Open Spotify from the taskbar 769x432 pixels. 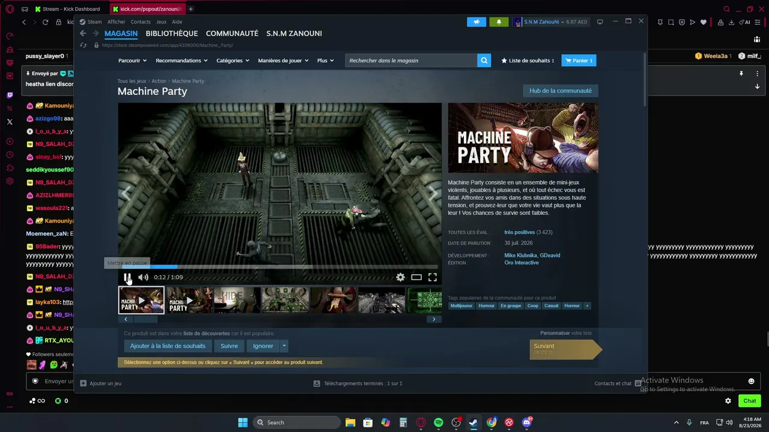439,422
